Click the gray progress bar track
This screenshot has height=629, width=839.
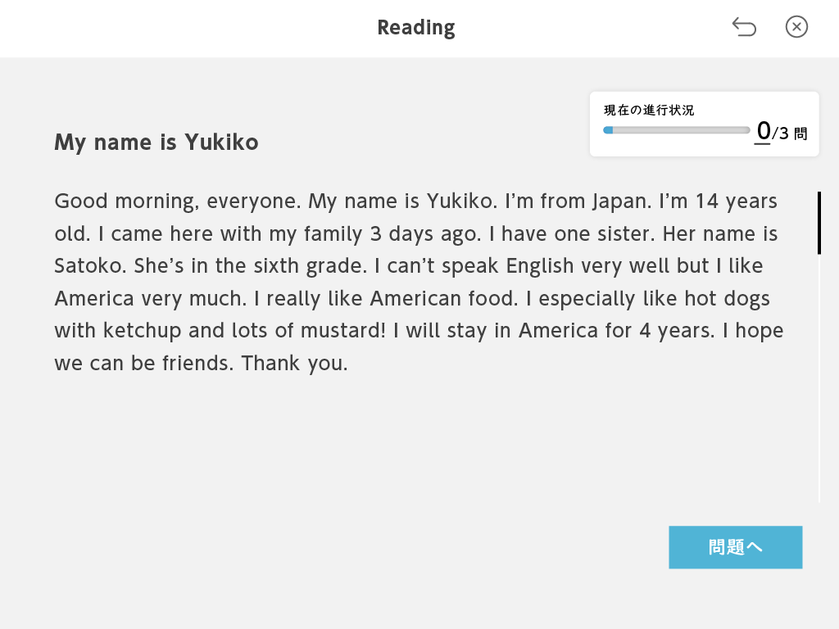[676, 130]
